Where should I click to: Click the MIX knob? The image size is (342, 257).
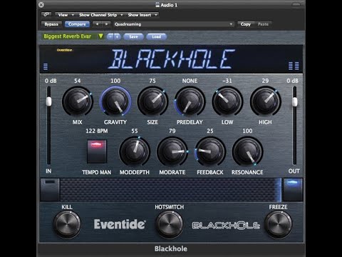tap(78, 101)
